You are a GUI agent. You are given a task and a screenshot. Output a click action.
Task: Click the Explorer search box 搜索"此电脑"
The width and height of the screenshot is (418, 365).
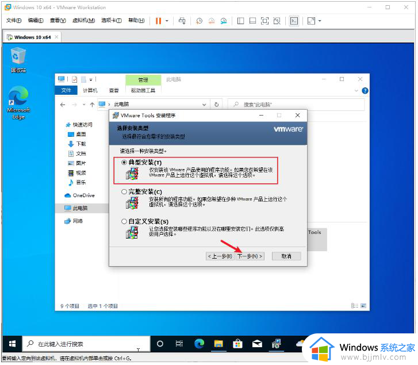[296, 105]
